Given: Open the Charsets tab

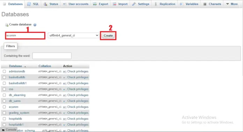Looking at the screenshot, I should pyautogui.click(x=212, y=4).
